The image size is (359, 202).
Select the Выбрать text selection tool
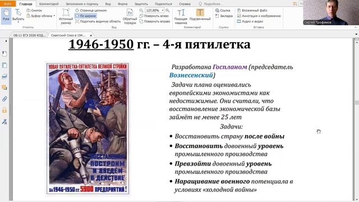click(18, 15)
